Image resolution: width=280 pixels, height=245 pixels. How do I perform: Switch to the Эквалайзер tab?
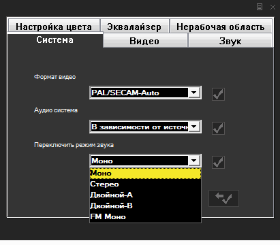[x=135, y=27]
